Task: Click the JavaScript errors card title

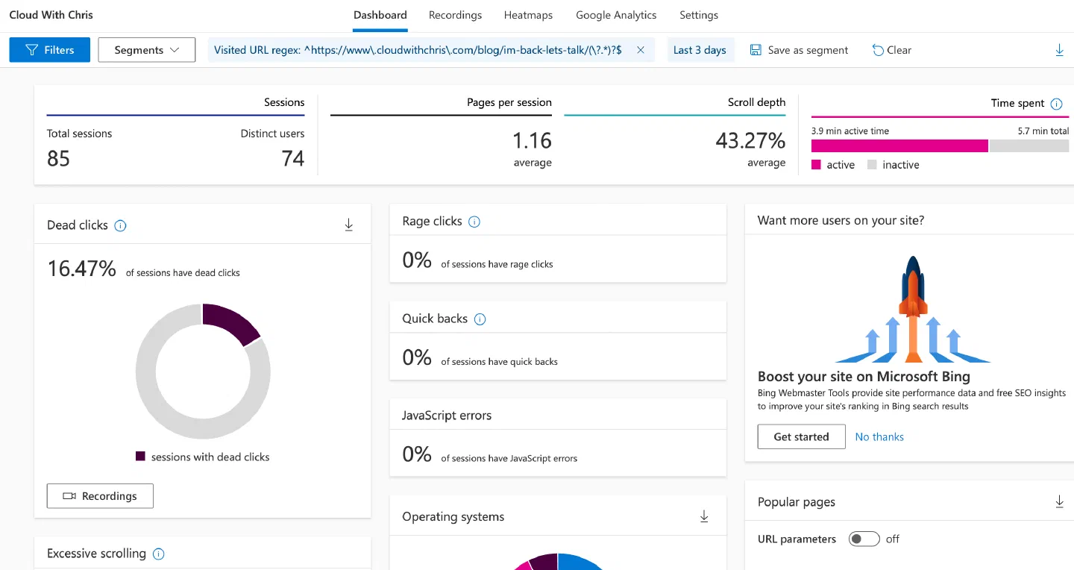Action: [447, 416]
